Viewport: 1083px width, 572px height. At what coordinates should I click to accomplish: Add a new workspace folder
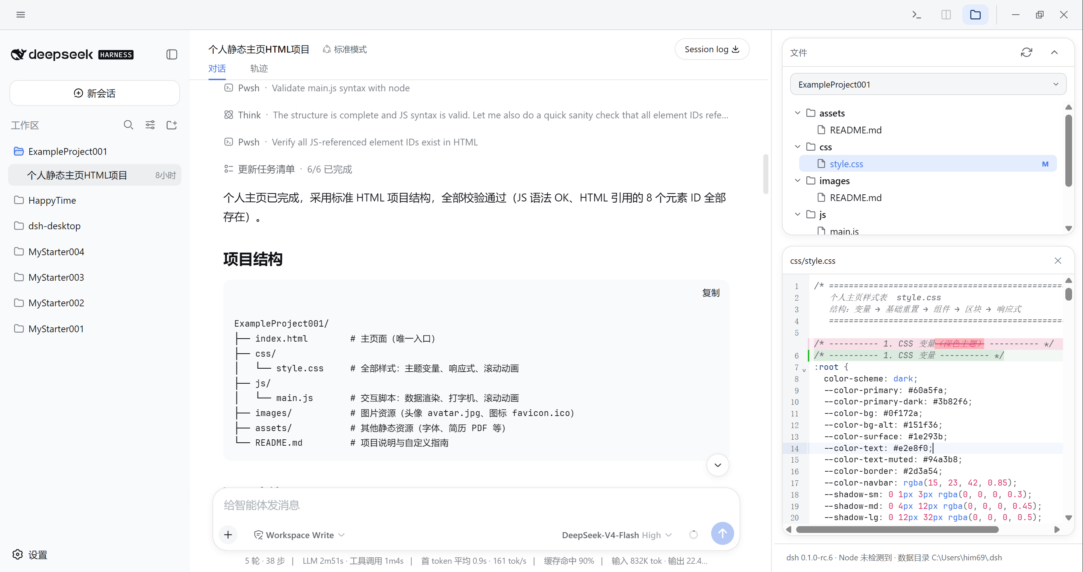(171, 125)
